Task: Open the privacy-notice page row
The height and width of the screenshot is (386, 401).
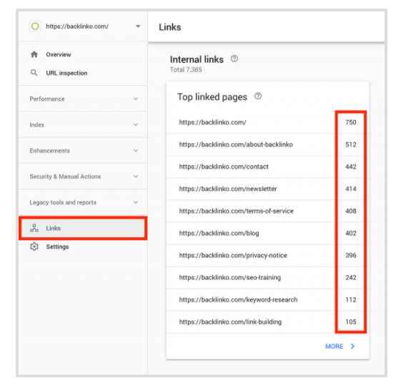Action: (x=267, y=255)
